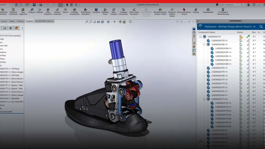Screen dimensions: 265x149
Task: Toggle lock icon on CAD00024179<1> row
Action: point(248,72)
